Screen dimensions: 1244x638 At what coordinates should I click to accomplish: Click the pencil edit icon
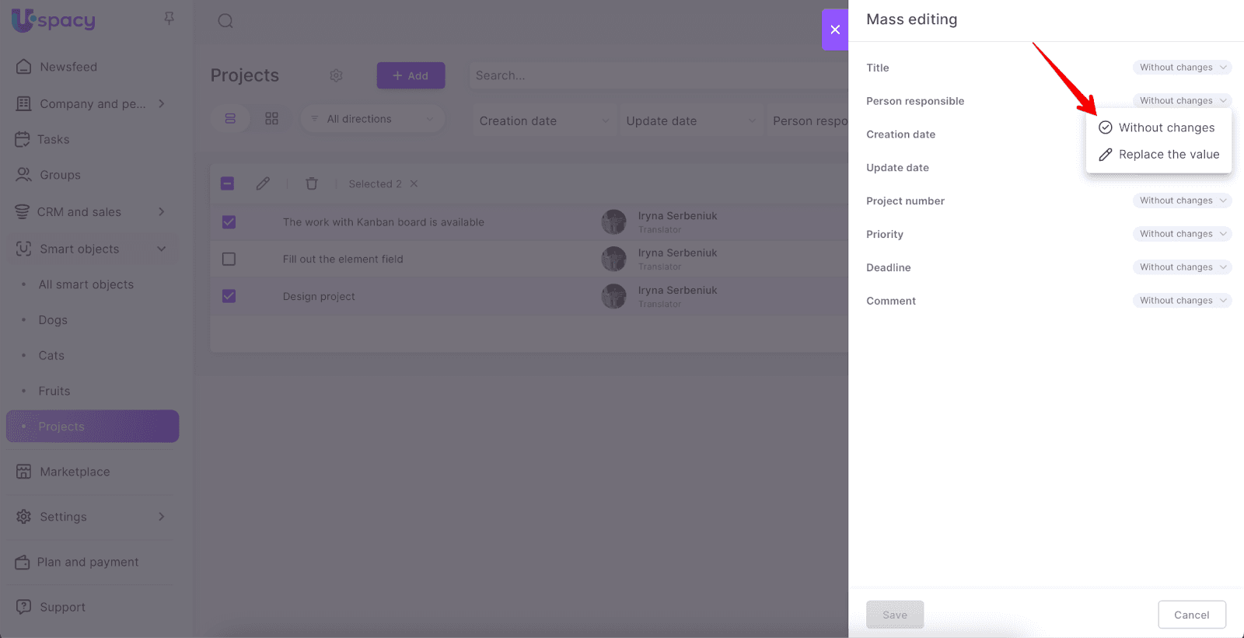pyautogui.click(x=263, y=183)
